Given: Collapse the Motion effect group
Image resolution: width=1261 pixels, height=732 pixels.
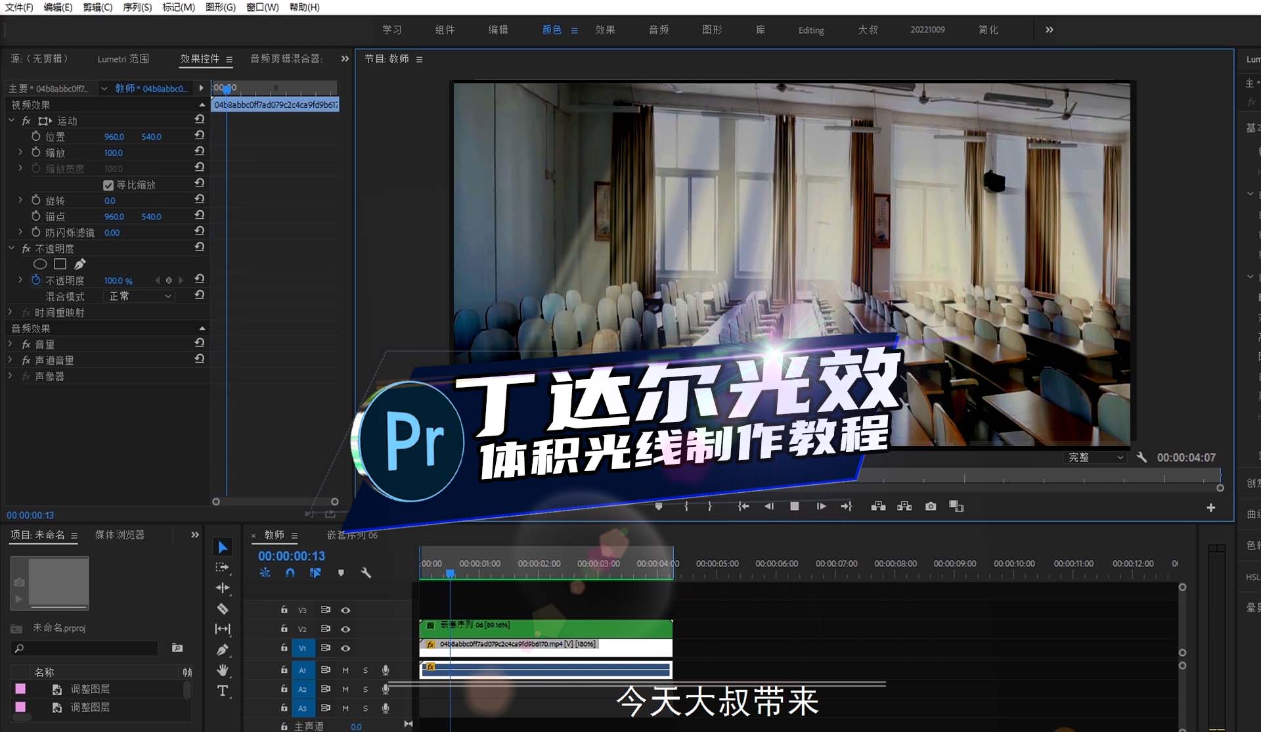Looking at the screenshot, I should coord(11,120).
